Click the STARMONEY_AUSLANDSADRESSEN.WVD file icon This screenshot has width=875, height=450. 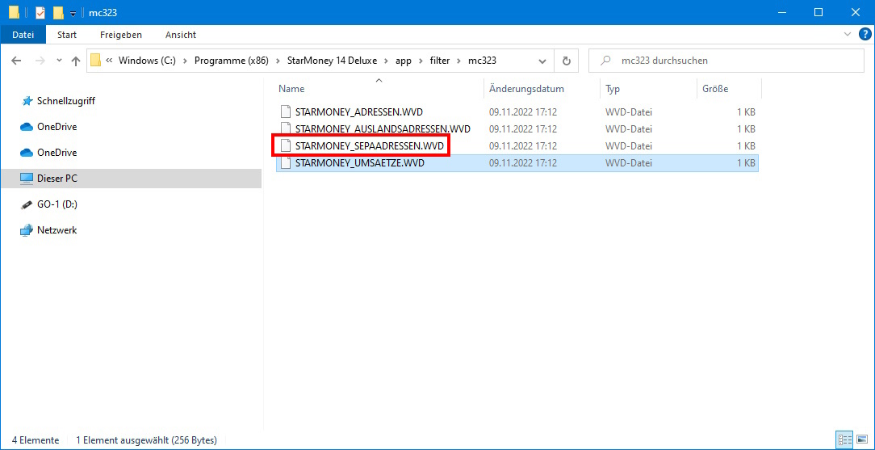click(x=286, y=129)
